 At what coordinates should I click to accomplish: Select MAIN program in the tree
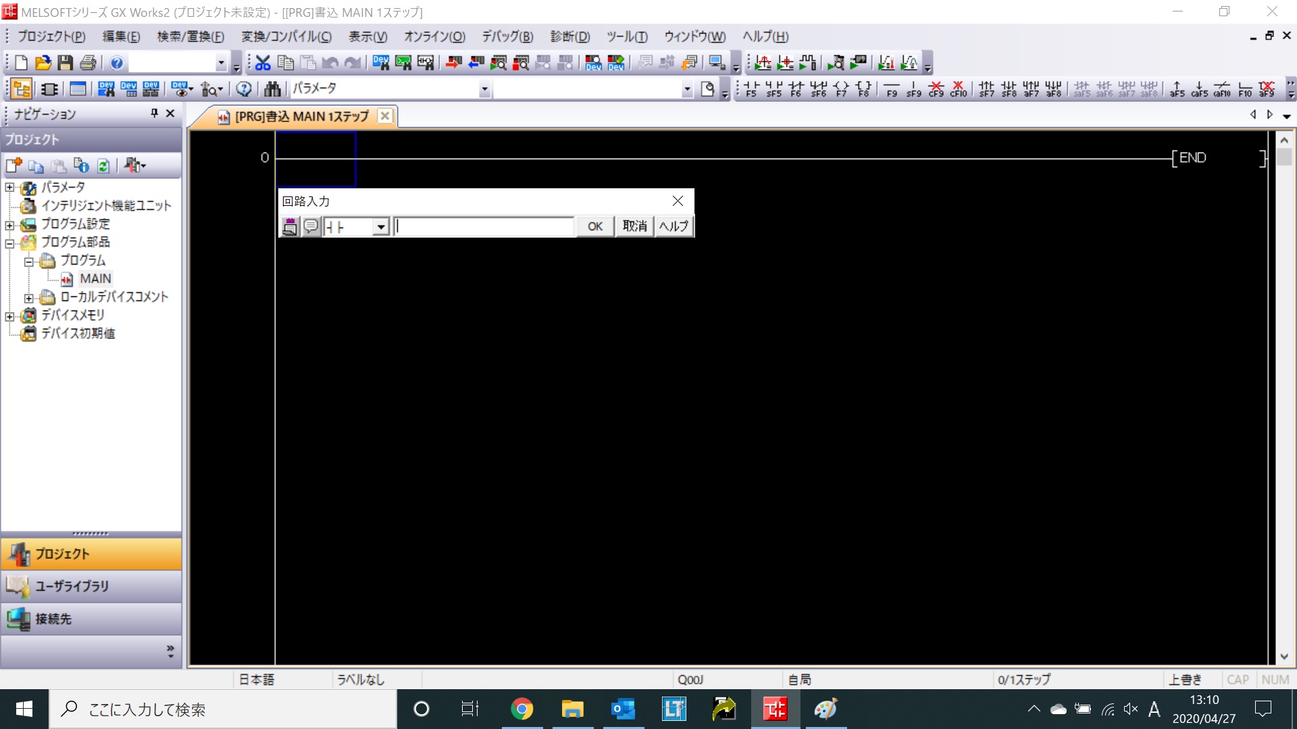pos(95,279)
